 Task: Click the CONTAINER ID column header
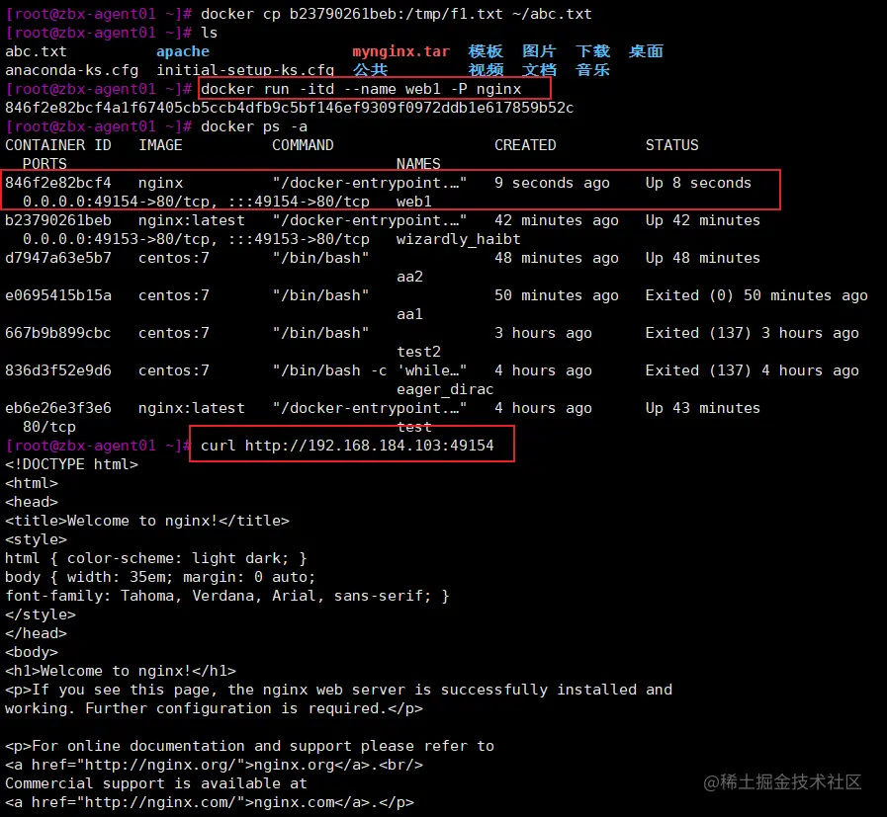pyautogui.click(x=57, y=145)
